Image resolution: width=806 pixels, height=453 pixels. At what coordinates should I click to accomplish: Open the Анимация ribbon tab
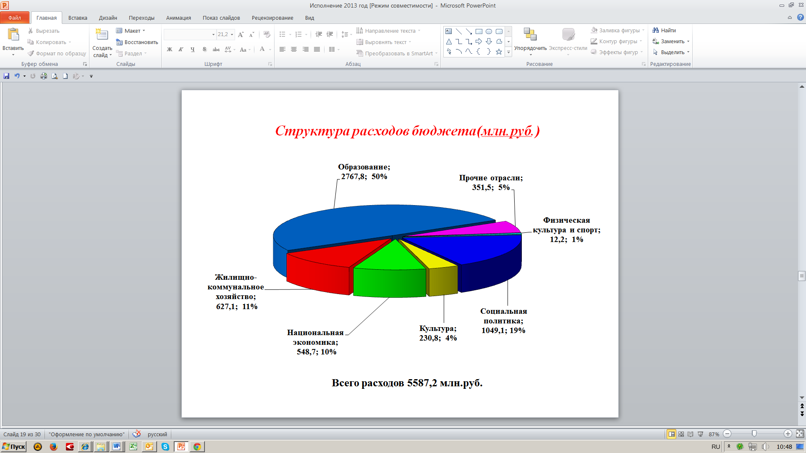pos(178,18)
